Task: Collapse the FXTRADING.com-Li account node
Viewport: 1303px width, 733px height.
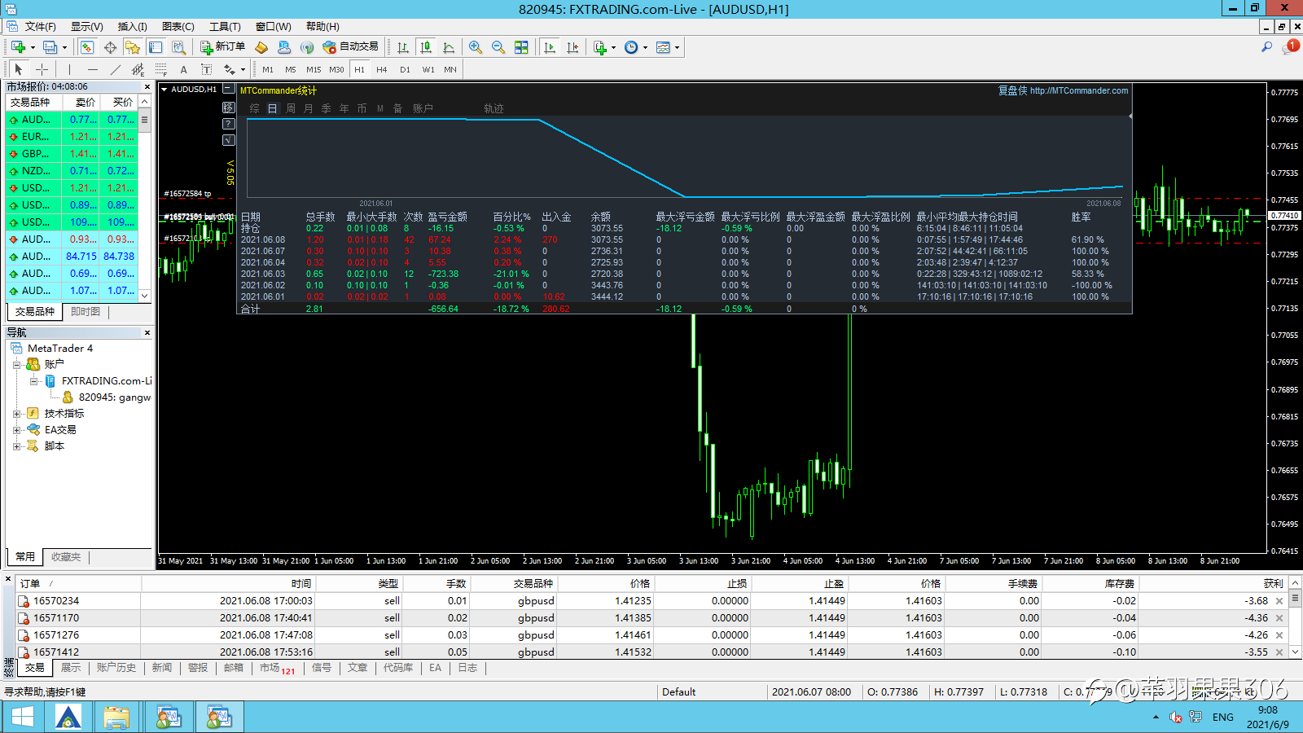Action: click(x=33, y=380)
